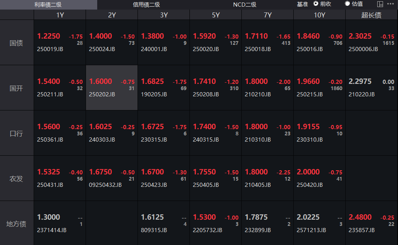Click the 250019.IB bond cell
The height and width of the screenshot is (245, 398).
[60, 43]
